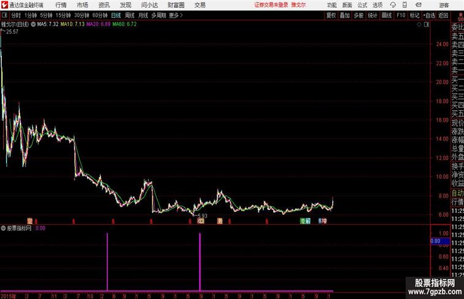
Task: Expand dropdown arrow next to 股票指标网 indicator
Action: click(4, 228)
